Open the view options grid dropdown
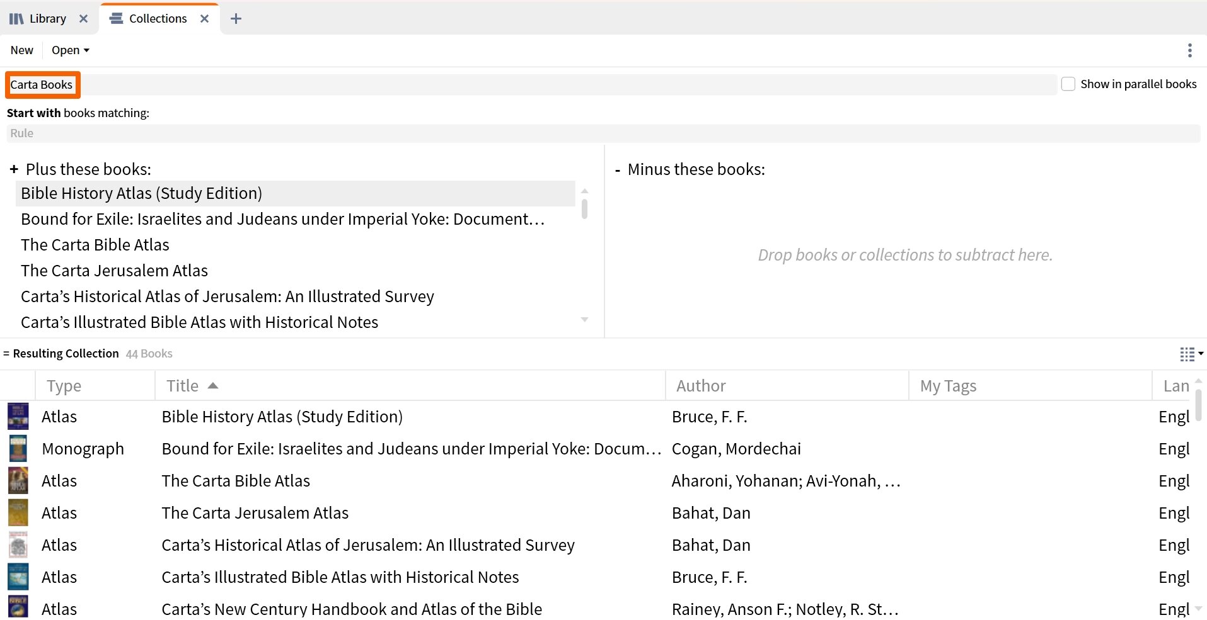Viewport: 1207px width, 620px height. [x=1191, y=354]
